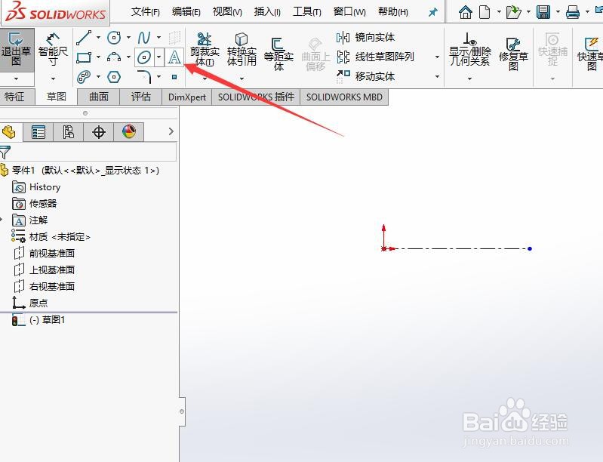Open the 帮助(H) menu
The height and width of the screenshot is (462, 603).
(x=393, y=12)
